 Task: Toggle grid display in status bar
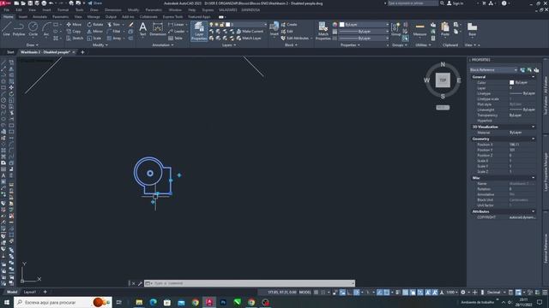coord(316,293)
